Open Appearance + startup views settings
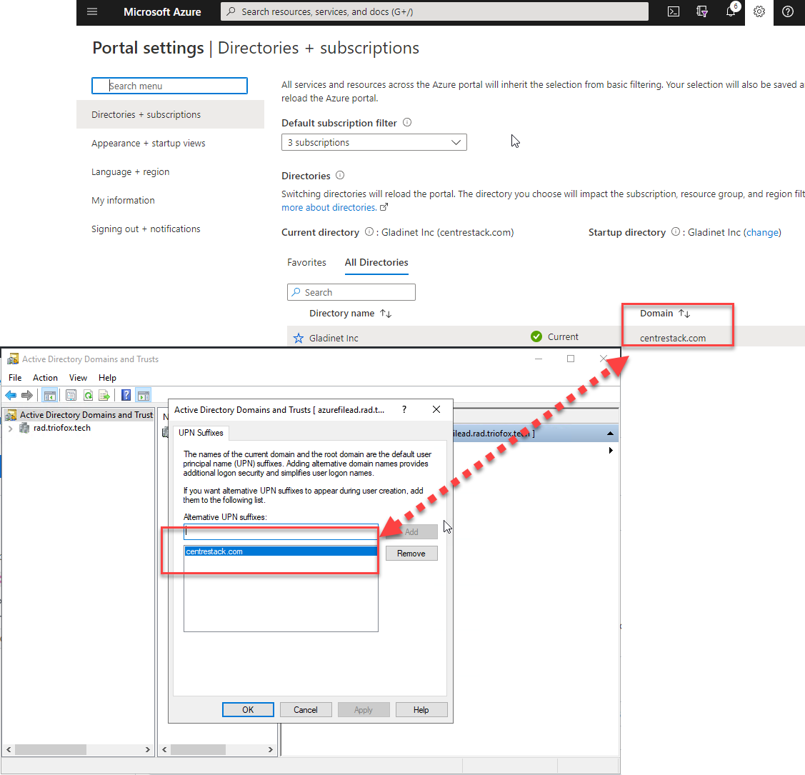805x775 pixels. [x=149, y=143]
